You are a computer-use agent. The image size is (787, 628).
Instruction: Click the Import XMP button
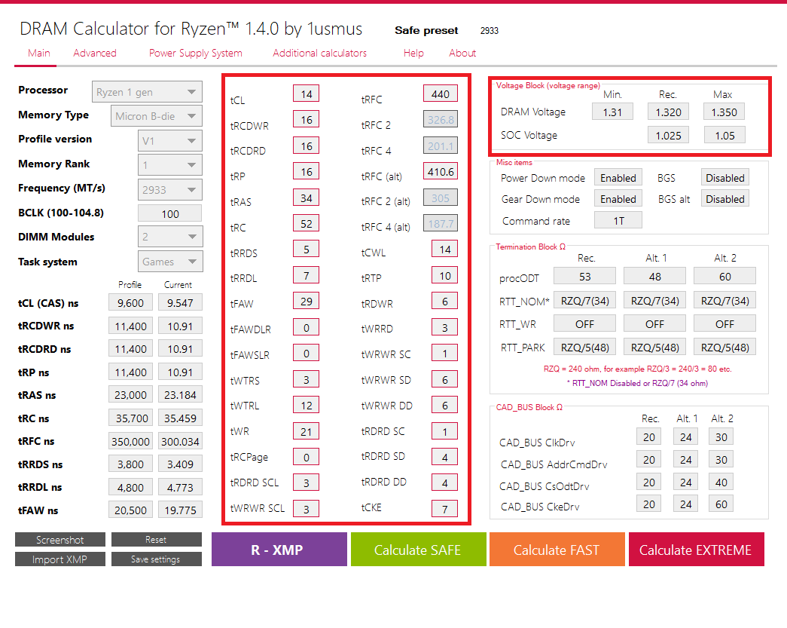(60, 559)
